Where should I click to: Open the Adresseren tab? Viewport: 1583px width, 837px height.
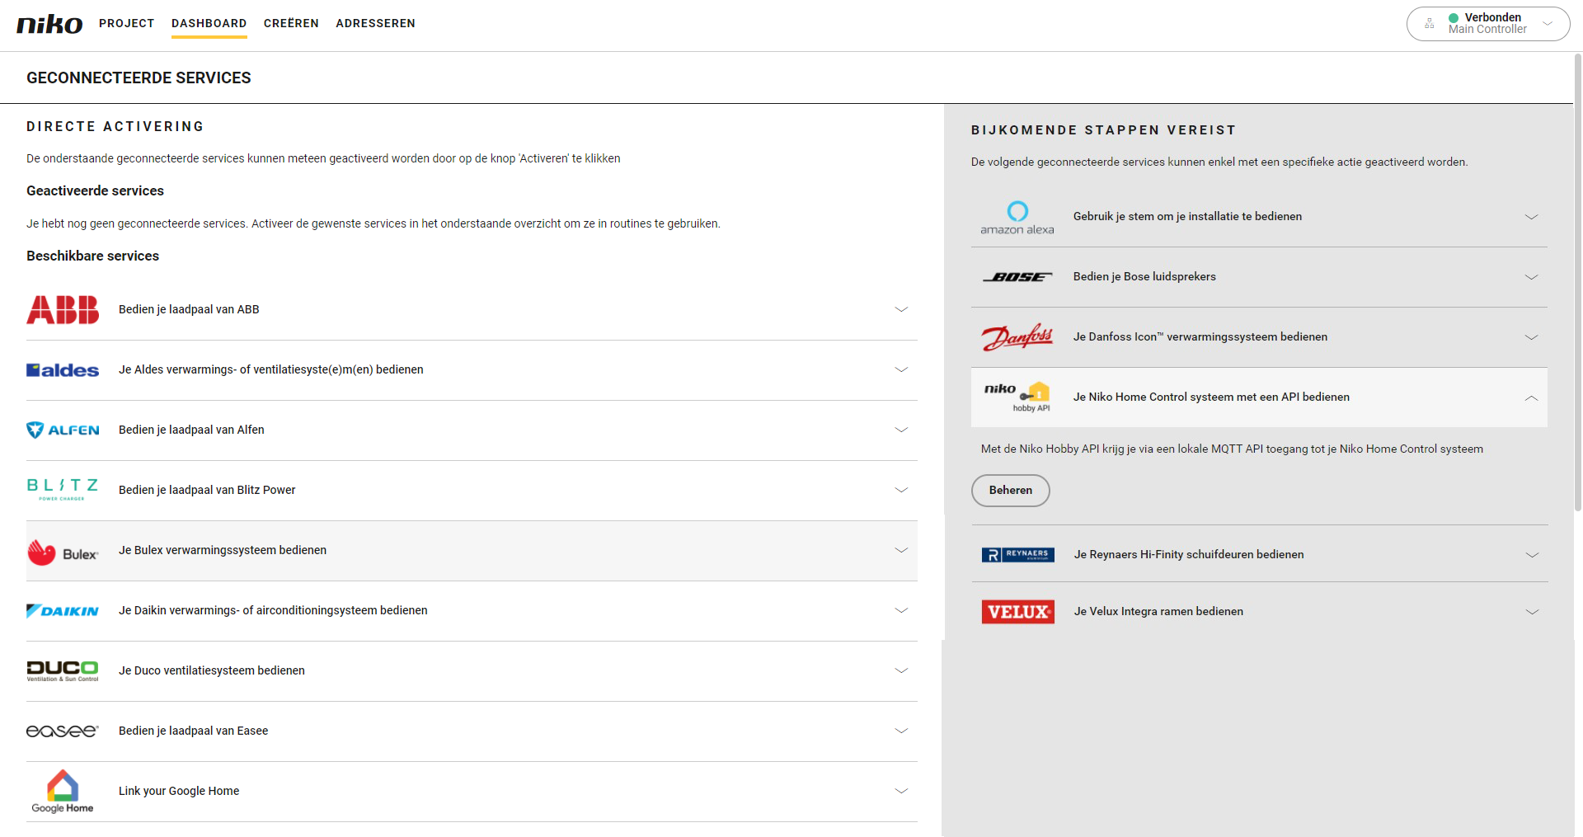click(375, 23)
